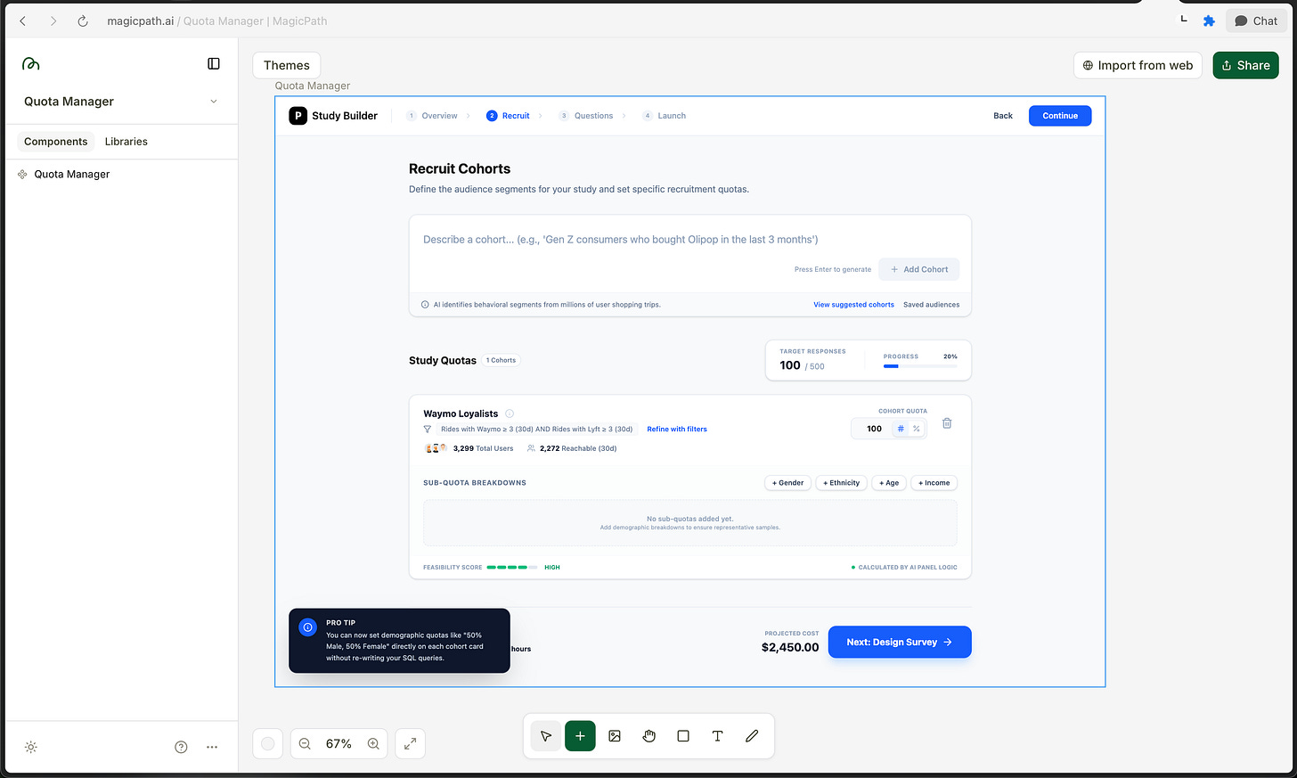
Task: Zoom out the canvas
Action: coord(305,743)
